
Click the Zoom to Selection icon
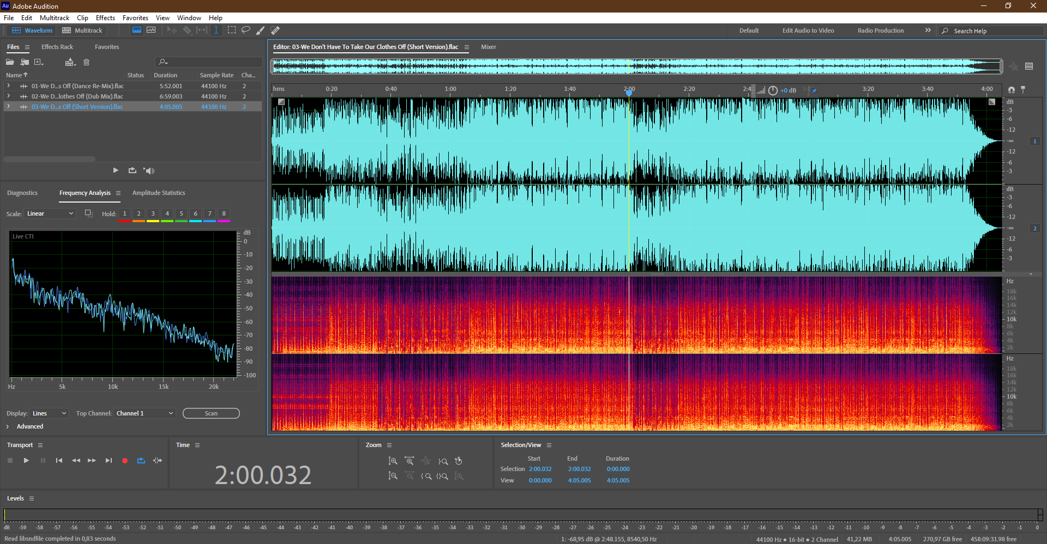[442, 476]
